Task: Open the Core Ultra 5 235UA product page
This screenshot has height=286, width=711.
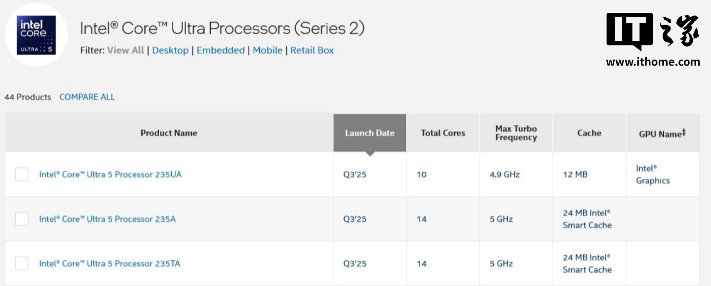Action: tap(110, 175)
